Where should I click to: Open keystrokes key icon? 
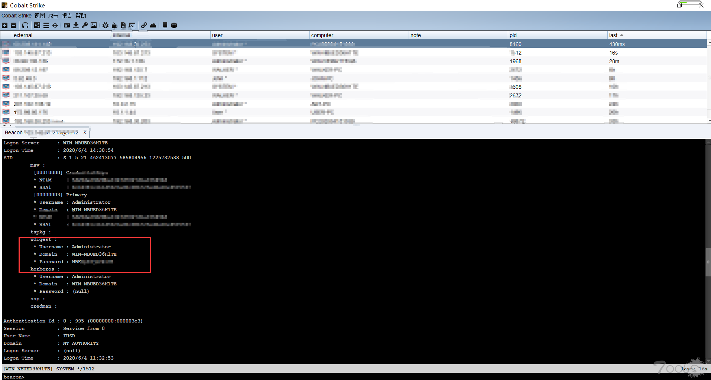tap(85, 26)
